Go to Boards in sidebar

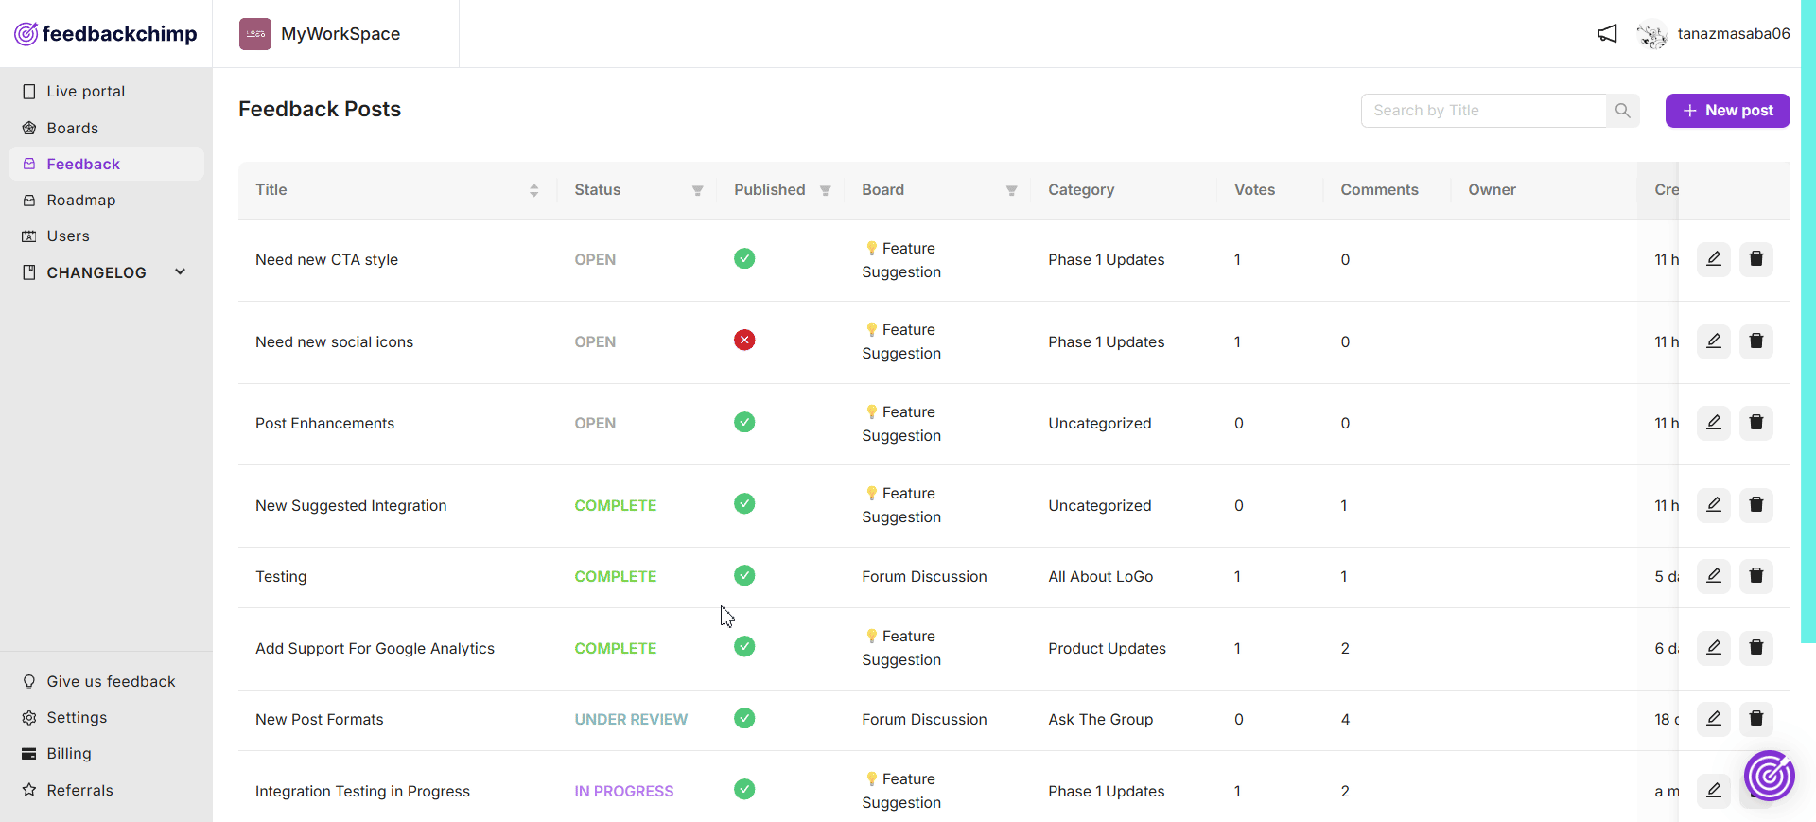106,128
